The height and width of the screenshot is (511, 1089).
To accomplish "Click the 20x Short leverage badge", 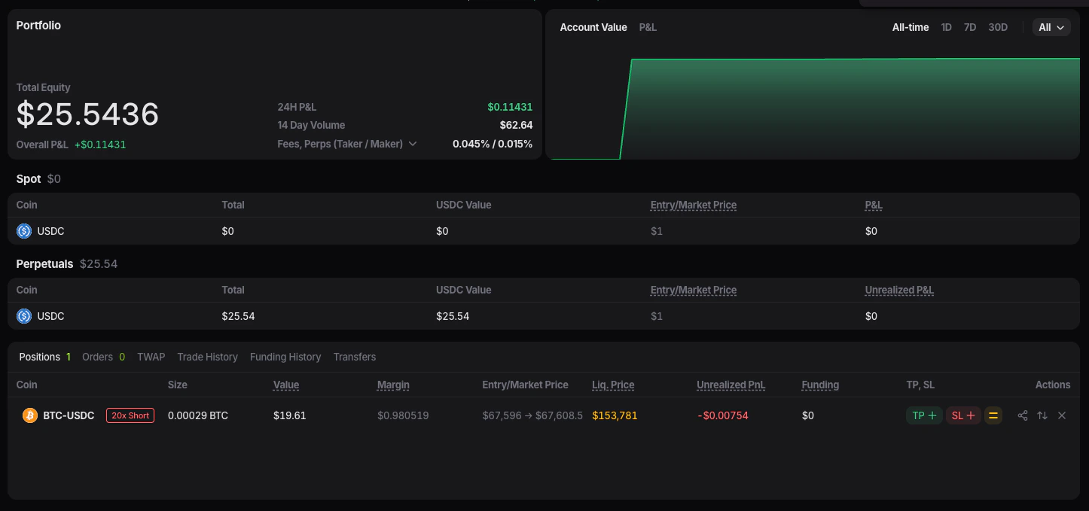I will coord(130,415).
